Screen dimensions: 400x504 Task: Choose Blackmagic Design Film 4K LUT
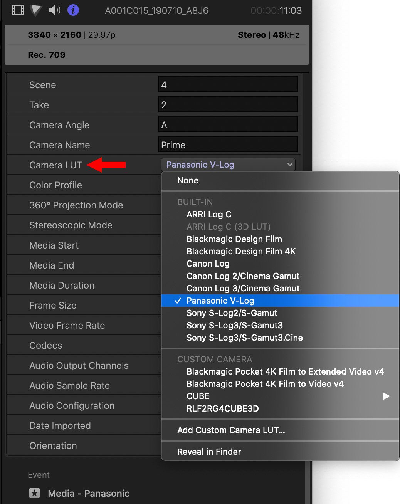(x=241, y=251)
